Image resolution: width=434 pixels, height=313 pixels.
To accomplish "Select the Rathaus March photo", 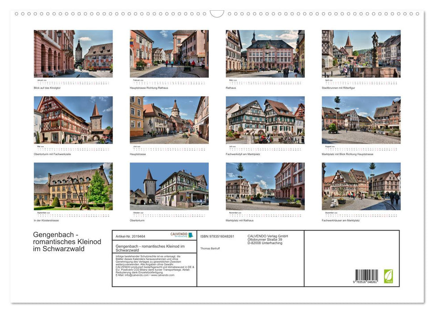I will 265,54.
